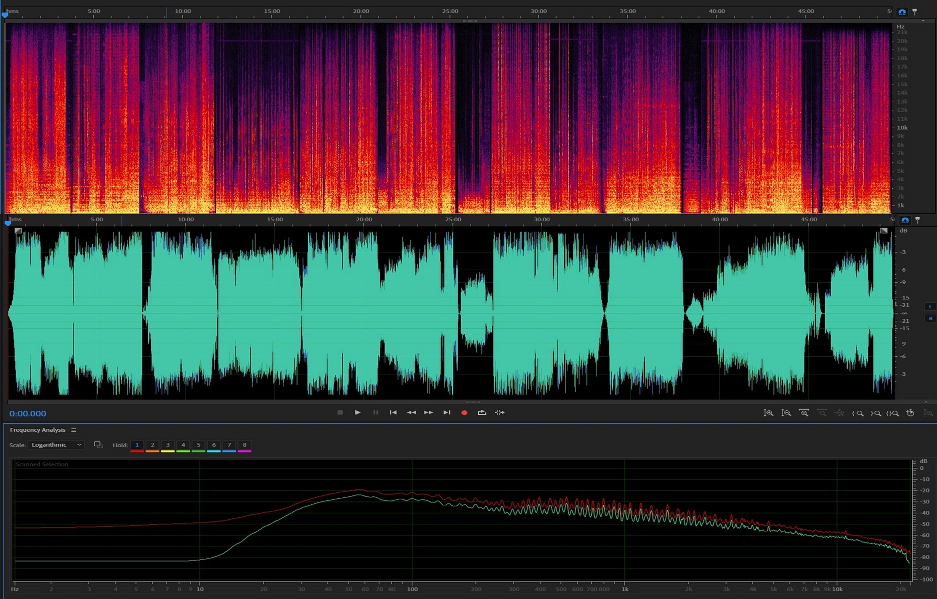The width and height of the screenshot is (937, 599).
Task: Toggle Hold button 1 in Frequency Analysis
Action: (137, 445)
